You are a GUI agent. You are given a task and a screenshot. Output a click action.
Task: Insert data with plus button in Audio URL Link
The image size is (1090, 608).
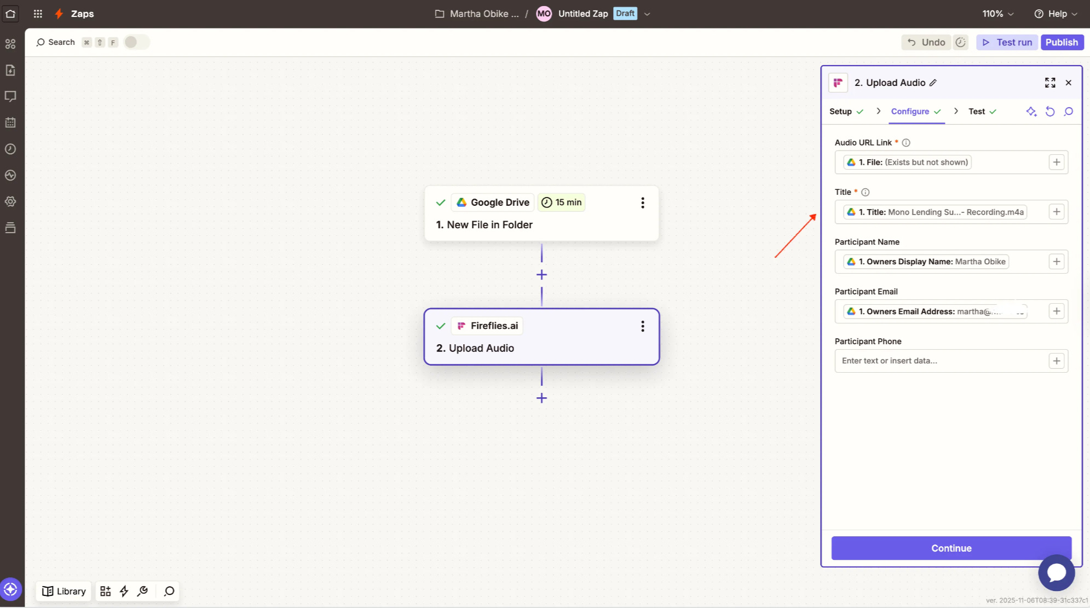tap(1057, 162)
